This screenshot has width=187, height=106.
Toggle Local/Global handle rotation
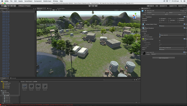coord(28,6)
